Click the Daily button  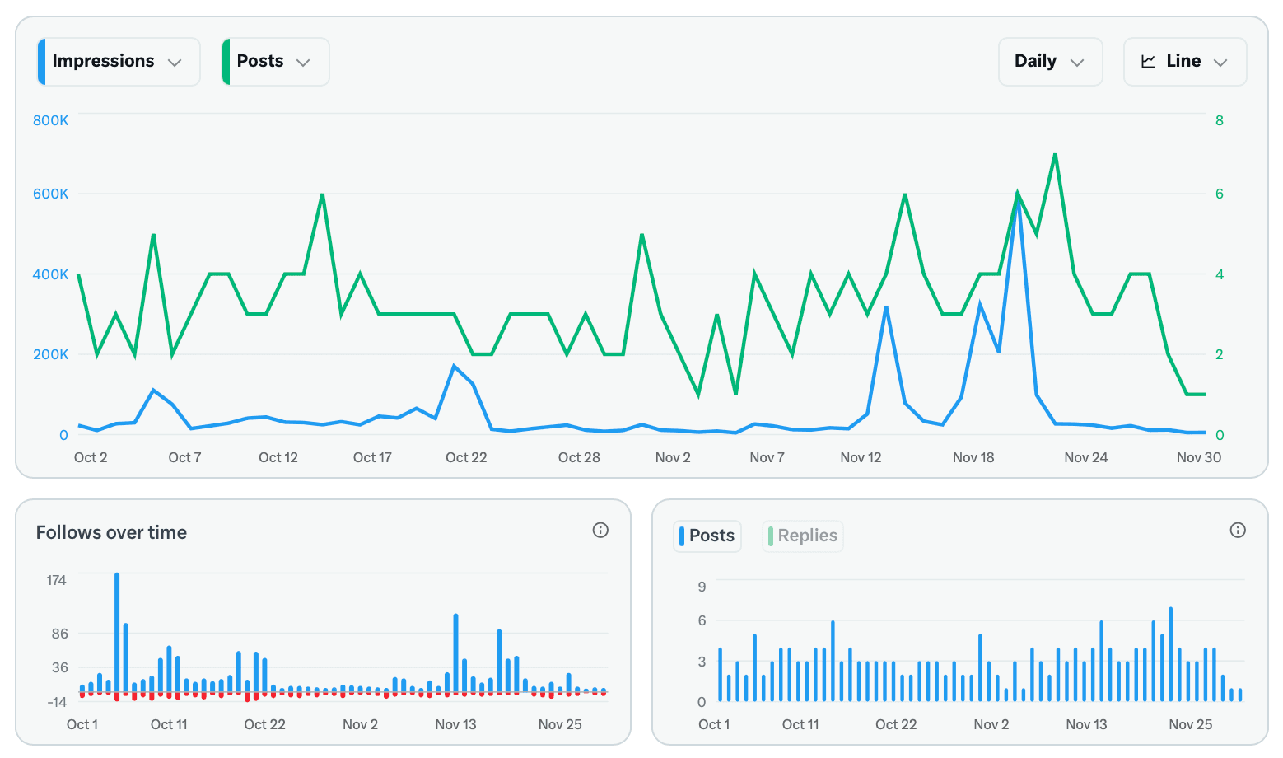click(1050, 61)
